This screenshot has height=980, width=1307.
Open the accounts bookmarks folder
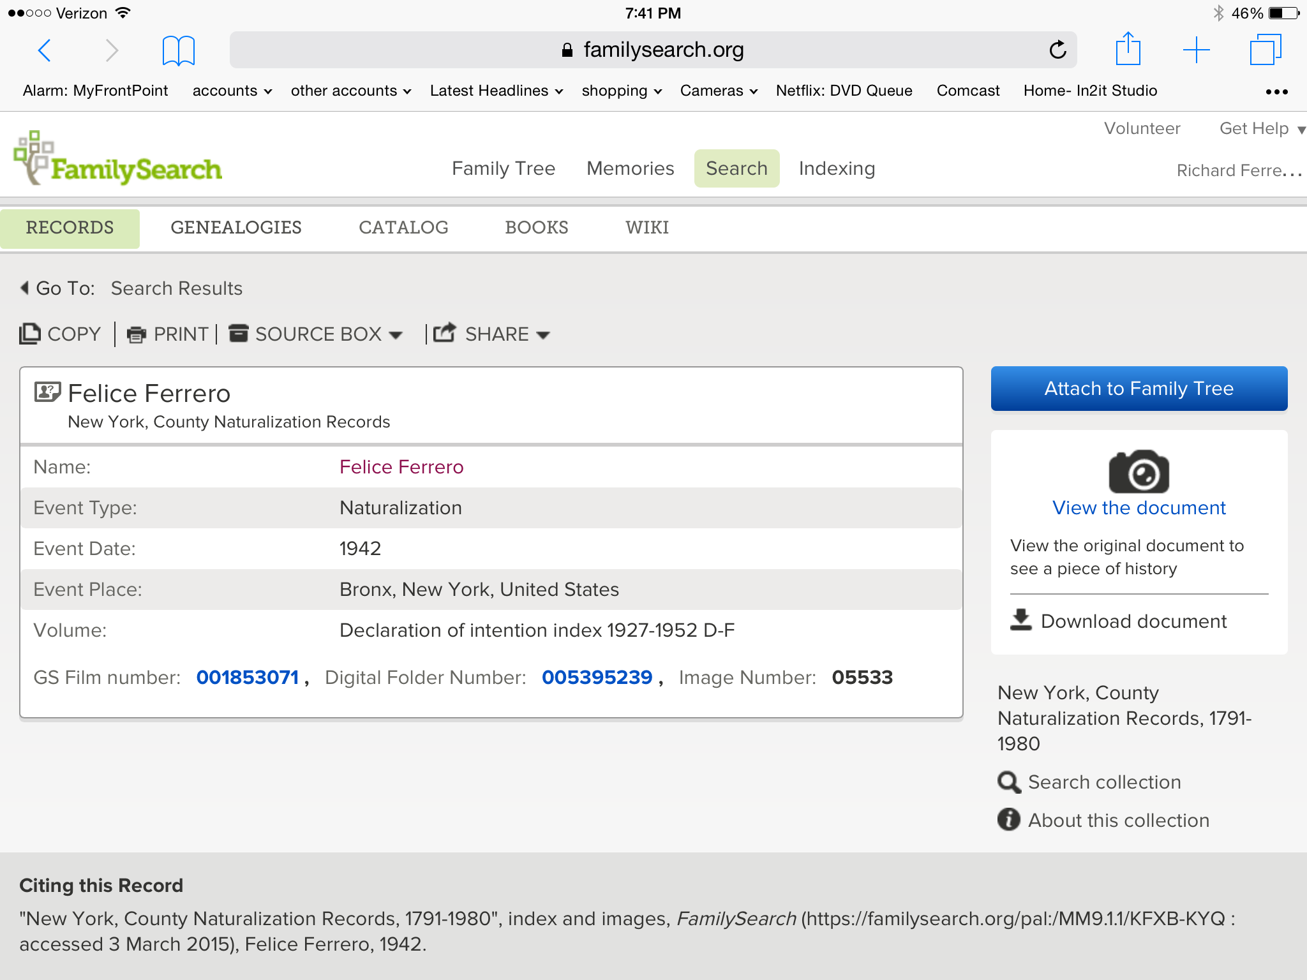[x=232, y=91]
